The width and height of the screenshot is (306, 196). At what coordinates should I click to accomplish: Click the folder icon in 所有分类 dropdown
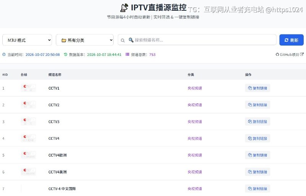64,41
